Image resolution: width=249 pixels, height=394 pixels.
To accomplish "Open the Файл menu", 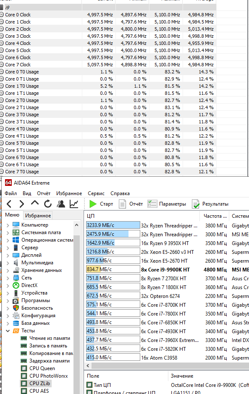I will tap(11, 193).
